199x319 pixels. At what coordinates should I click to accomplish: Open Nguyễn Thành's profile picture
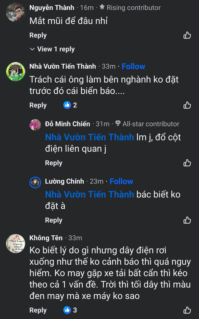tap(16, 12)
